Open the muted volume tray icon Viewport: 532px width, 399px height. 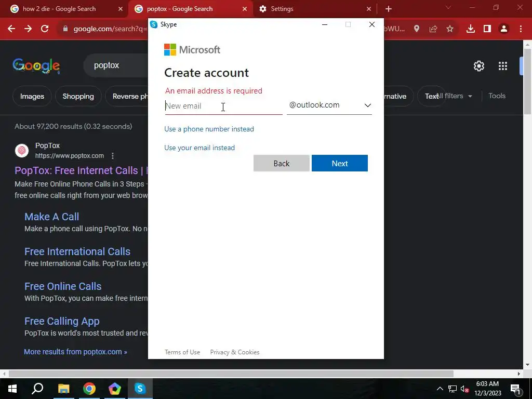pos(464,389)
